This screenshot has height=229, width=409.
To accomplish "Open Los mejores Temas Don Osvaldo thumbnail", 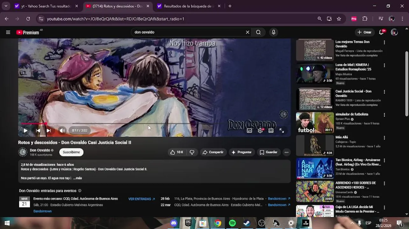I will coord(315,50).
